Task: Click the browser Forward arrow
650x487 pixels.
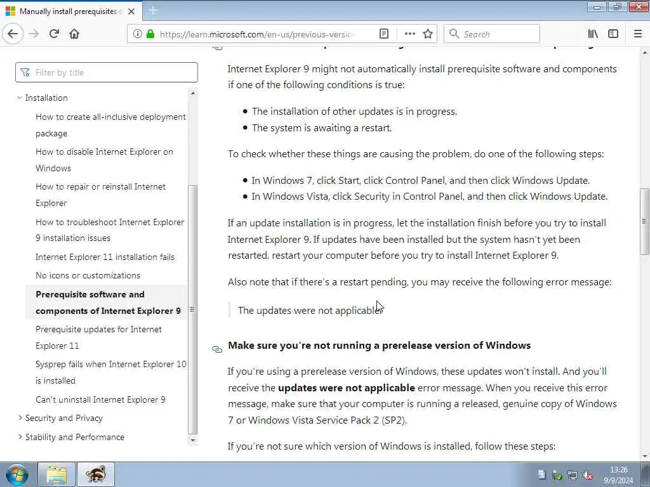Action: [x=34, y=34]
